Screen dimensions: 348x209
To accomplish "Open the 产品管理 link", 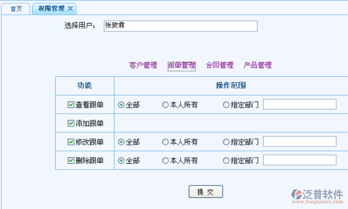I will click(258, 65).
